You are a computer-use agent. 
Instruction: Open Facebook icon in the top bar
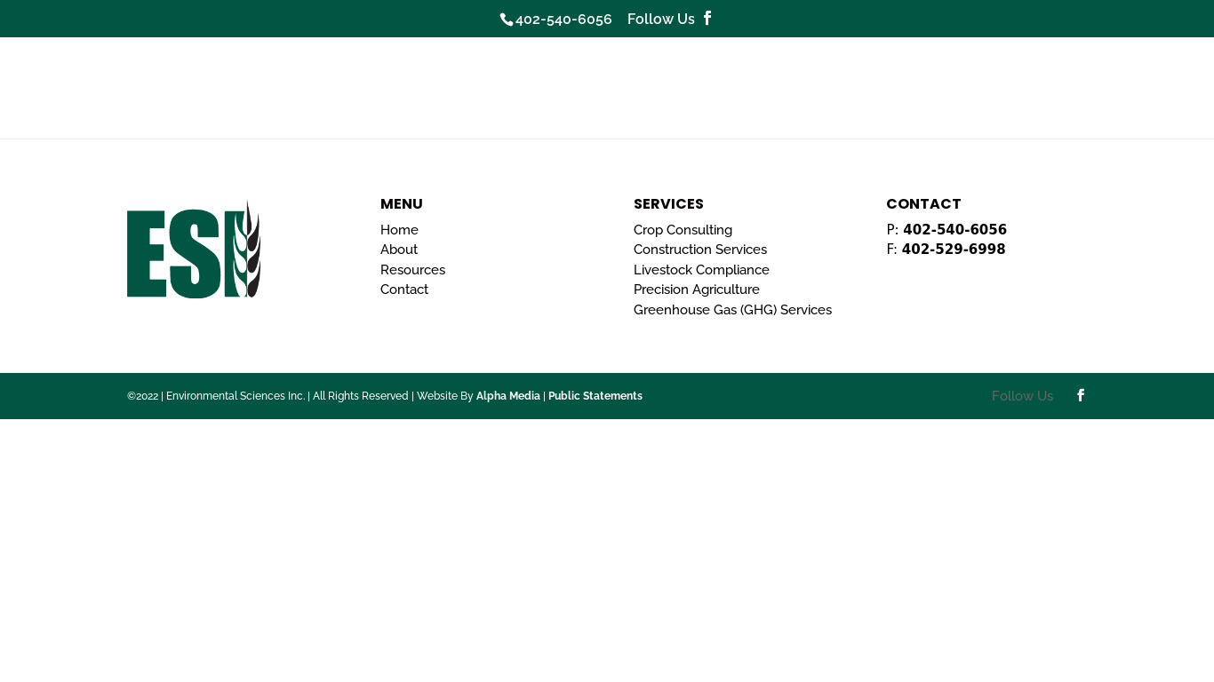[707, 18]
